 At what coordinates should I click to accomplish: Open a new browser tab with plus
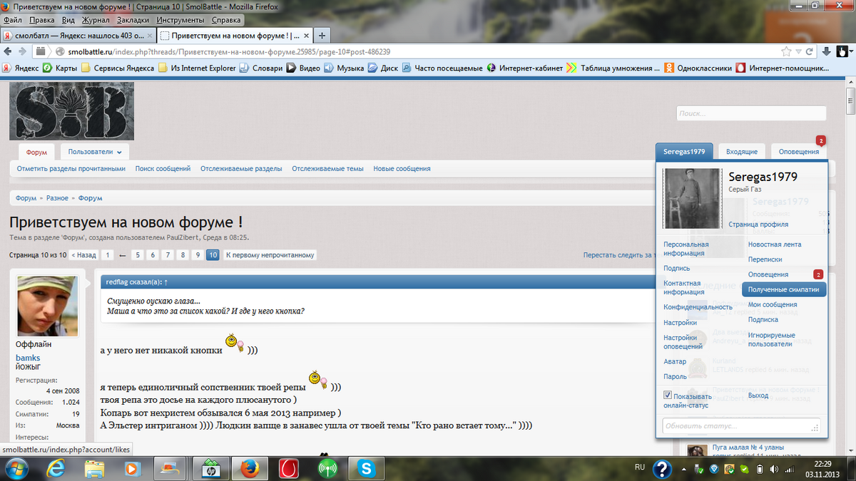[322, 35]
